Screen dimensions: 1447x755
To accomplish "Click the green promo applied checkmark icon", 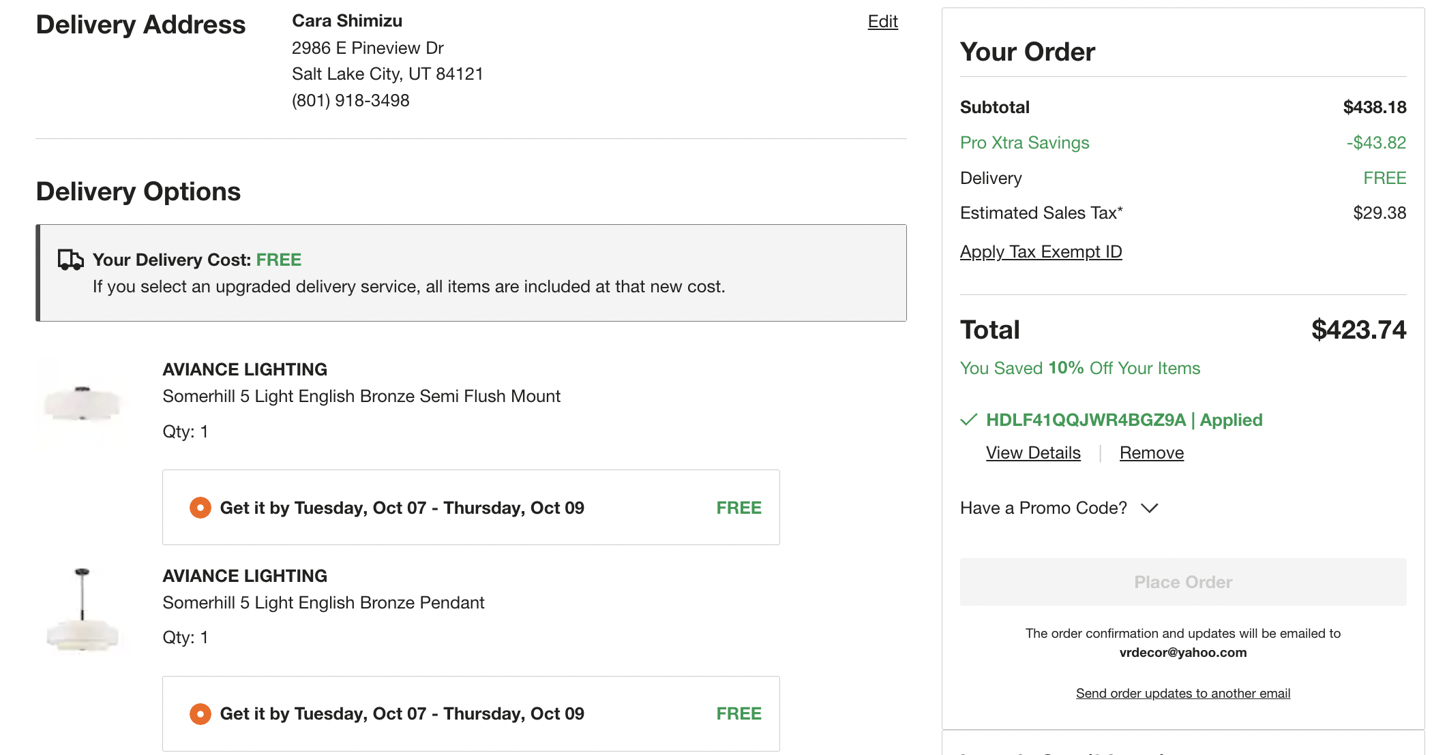I will 968,420.
